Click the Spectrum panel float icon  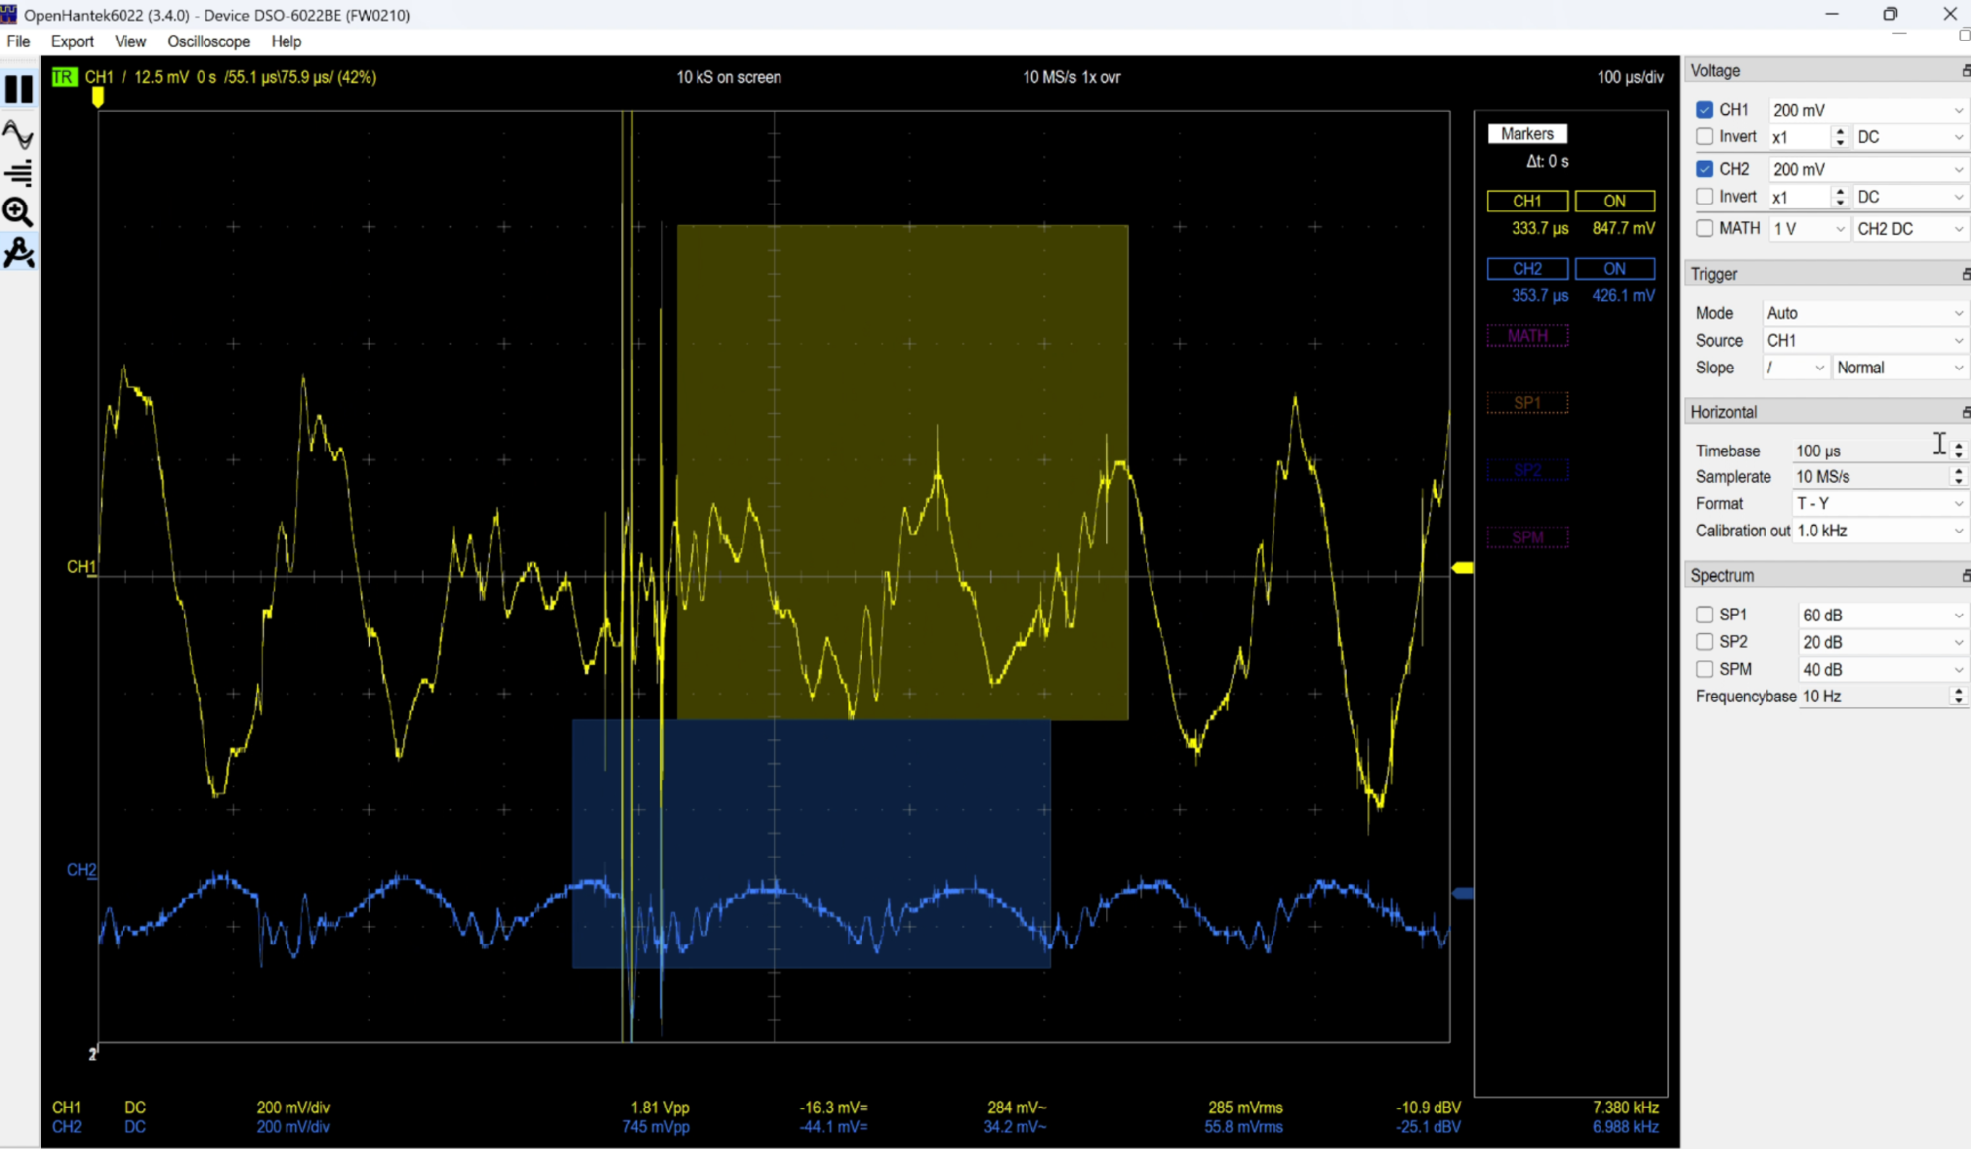(1964, 576)
